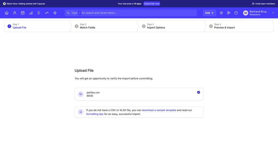Screen dimensions: 278x149
Task: Open the activity feed icon
Action: coord(229,13)
